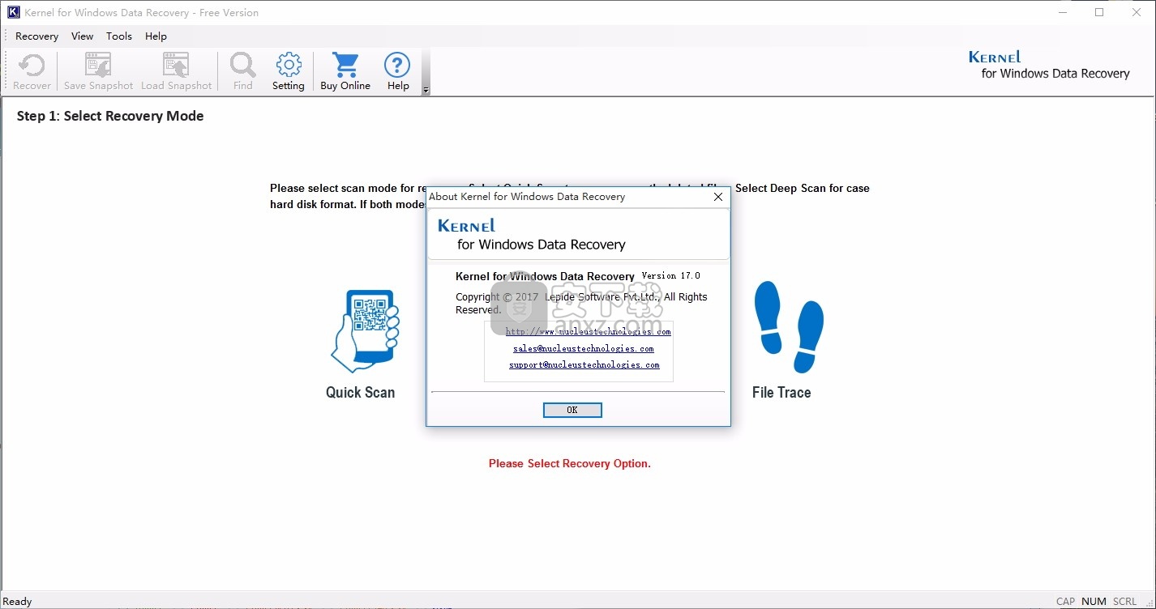Click the Kernel logo in the header
The height and width of the screenshot is (609, 1156).
click(x=1049, y=65)
